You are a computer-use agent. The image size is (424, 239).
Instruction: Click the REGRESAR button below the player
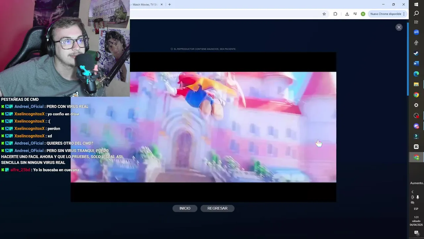tap(217, 208)
